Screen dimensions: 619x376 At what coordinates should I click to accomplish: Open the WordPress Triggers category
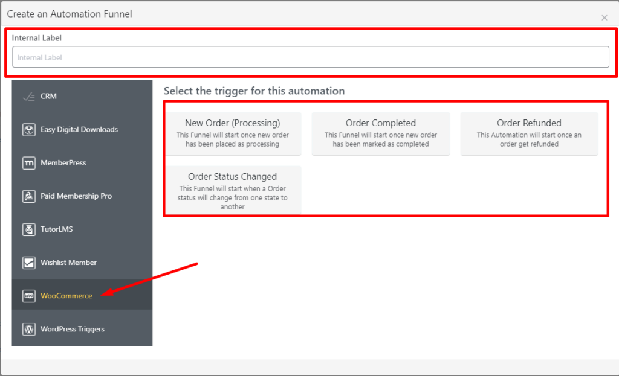tap(82, 329)
